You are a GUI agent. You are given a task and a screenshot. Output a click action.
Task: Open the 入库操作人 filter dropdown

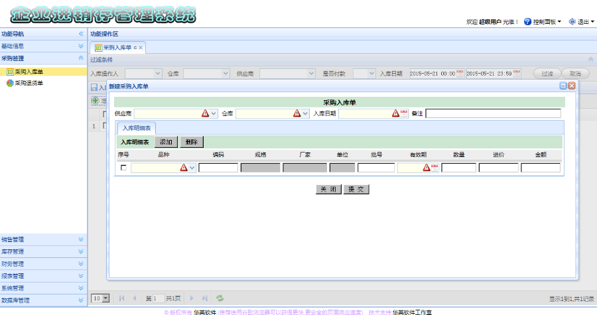coord(158,74)
